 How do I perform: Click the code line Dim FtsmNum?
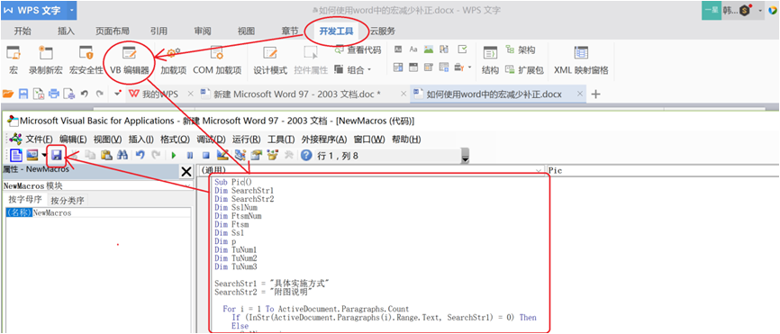(238, 216)
